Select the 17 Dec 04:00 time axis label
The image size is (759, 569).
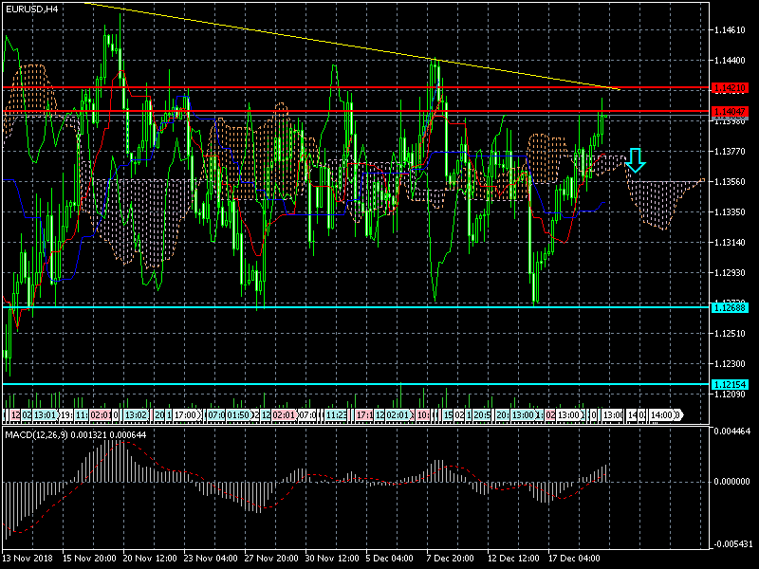[575, 559]
